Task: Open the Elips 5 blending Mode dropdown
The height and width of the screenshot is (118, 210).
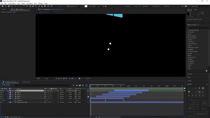Action: [62, 91]
